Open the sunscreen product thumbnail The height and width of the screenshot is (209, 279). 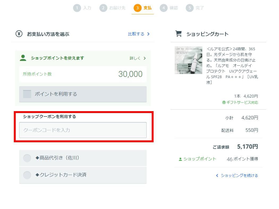(188, 60)
